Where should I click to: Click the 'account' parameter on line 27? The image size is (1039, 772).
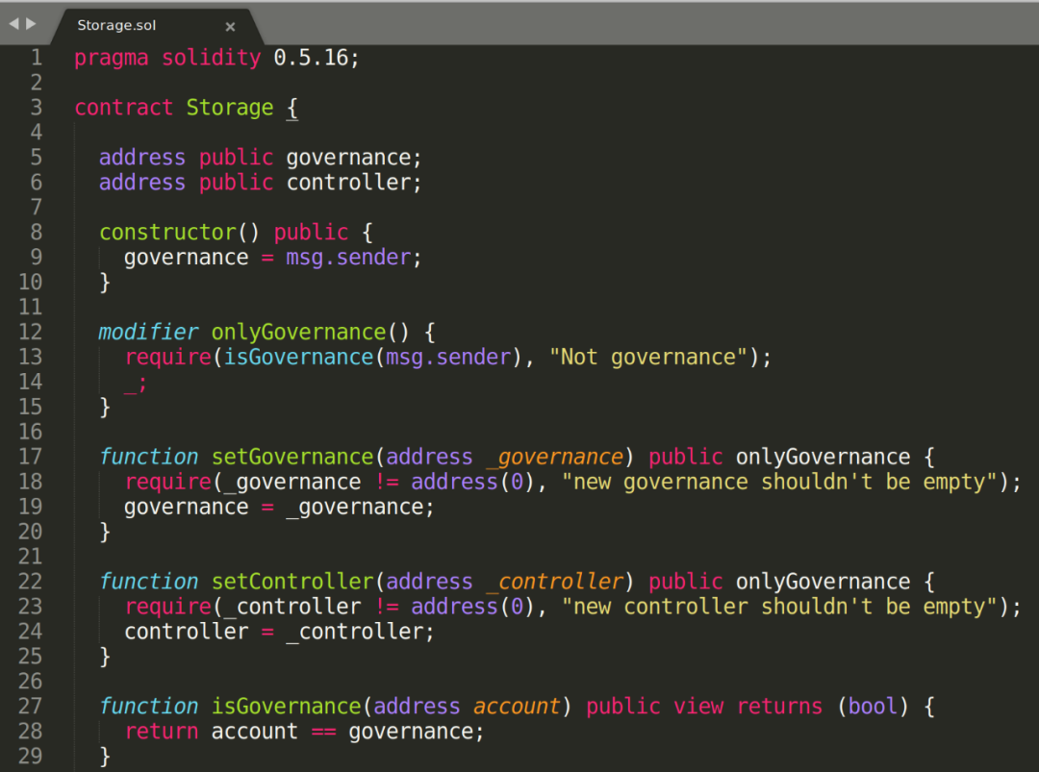(517, 707)
